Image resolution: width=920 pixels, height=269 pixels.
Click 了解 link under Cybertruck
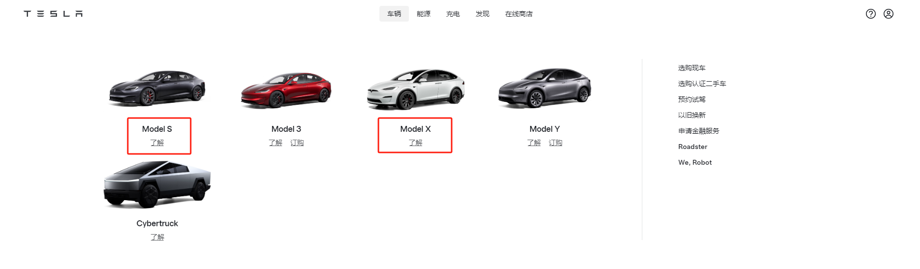157,237
